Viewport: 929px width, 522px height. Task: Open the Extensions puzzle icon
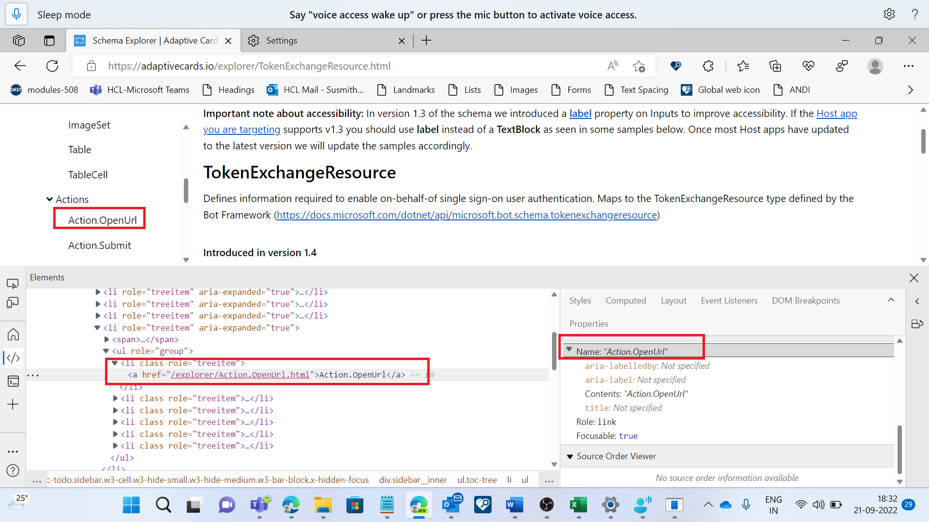click(x=708, y=66)
